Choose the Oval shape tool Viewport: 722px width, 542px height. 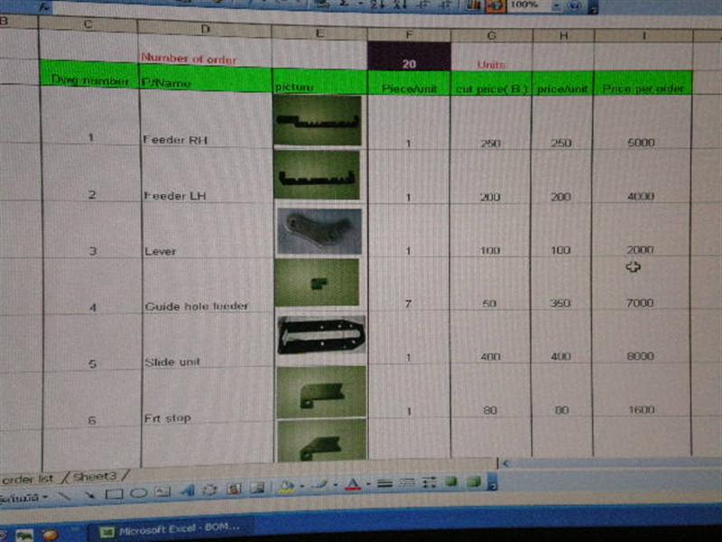click(138, 493)
